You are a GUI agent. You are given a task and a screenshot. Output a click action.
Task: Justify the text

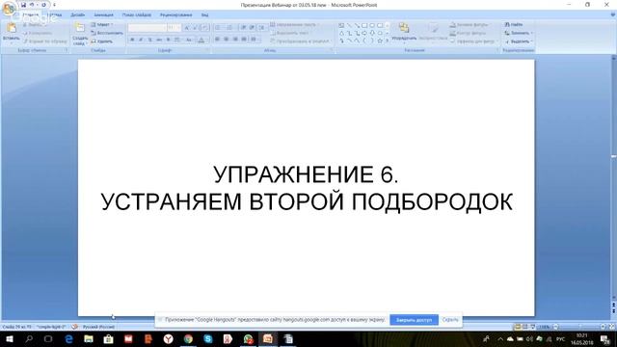click(x=244, y=40)
